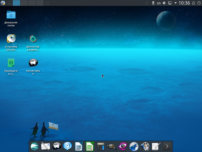Launch the blue smiley chat messenger
The height and width of the screenshot is (152, 202).
pyautogui.click(x=68, y=146)
